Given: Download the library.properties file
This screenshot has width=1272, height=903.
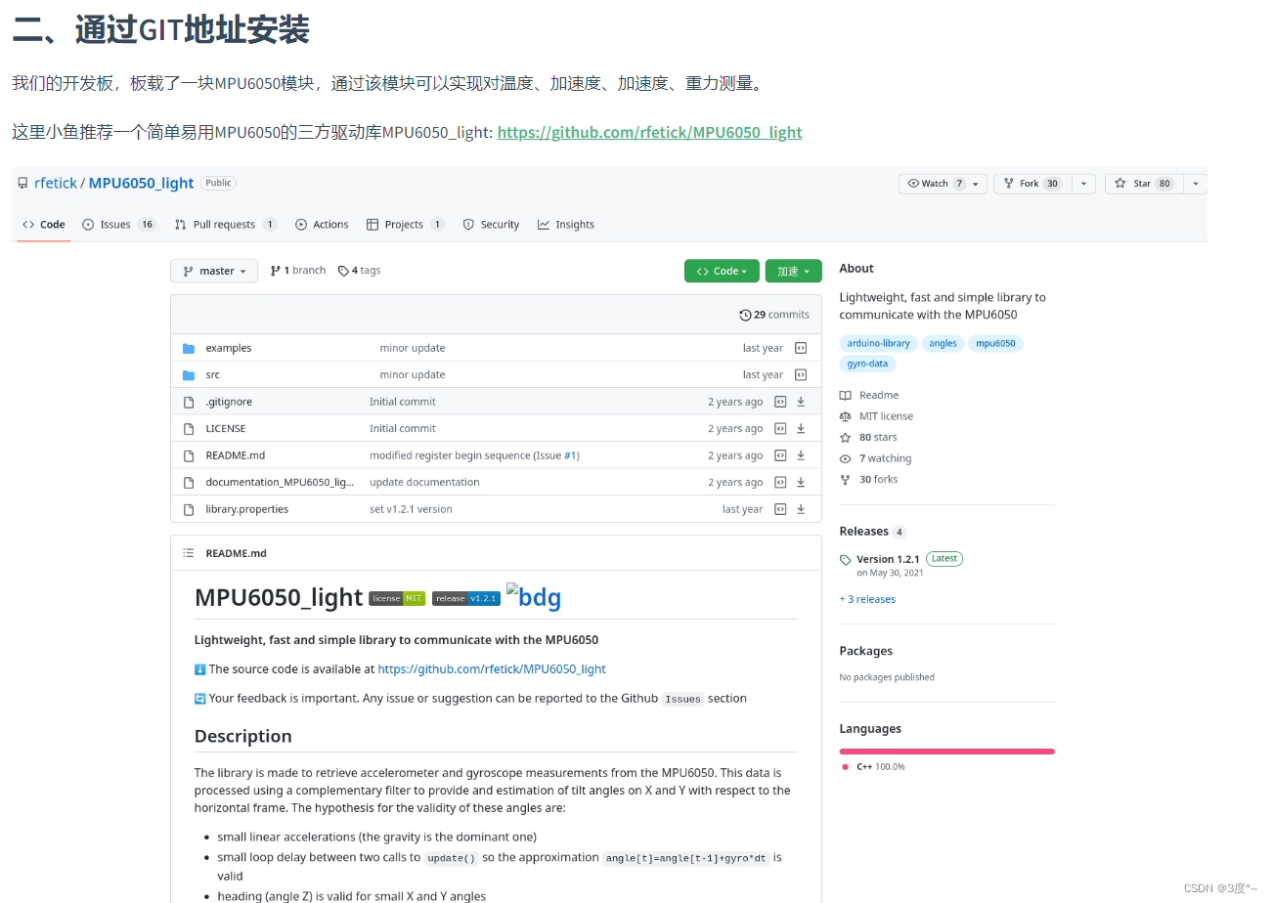Looking at the screenshot, I should point(801,509).
